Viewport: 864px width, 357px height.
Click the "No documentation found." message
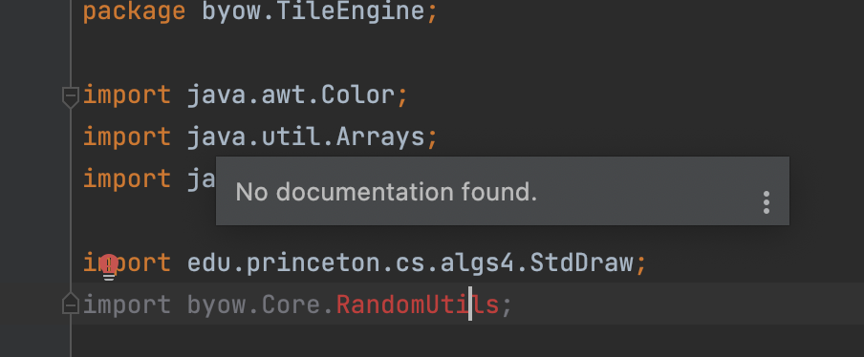pyautogui.click(x=386, y=192)
